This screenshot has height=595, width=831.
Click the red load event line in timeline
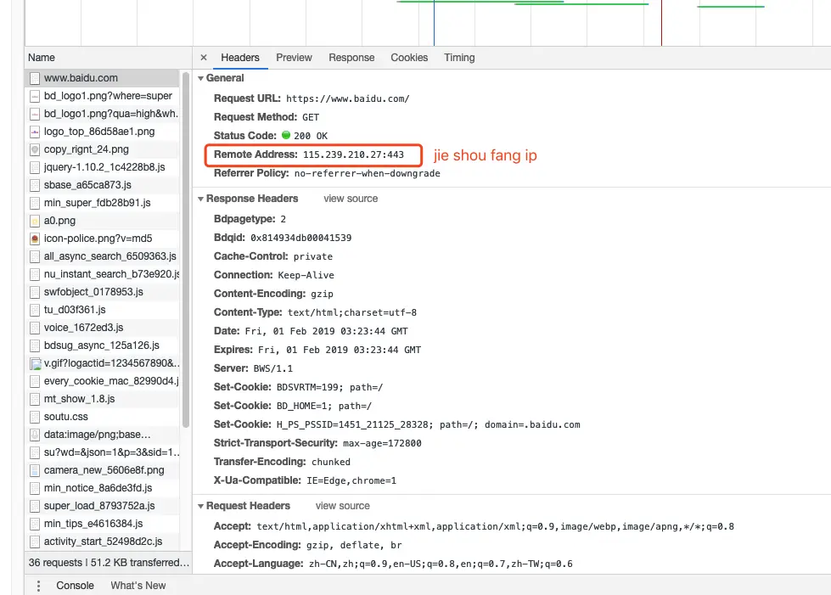tap(661, 23)
